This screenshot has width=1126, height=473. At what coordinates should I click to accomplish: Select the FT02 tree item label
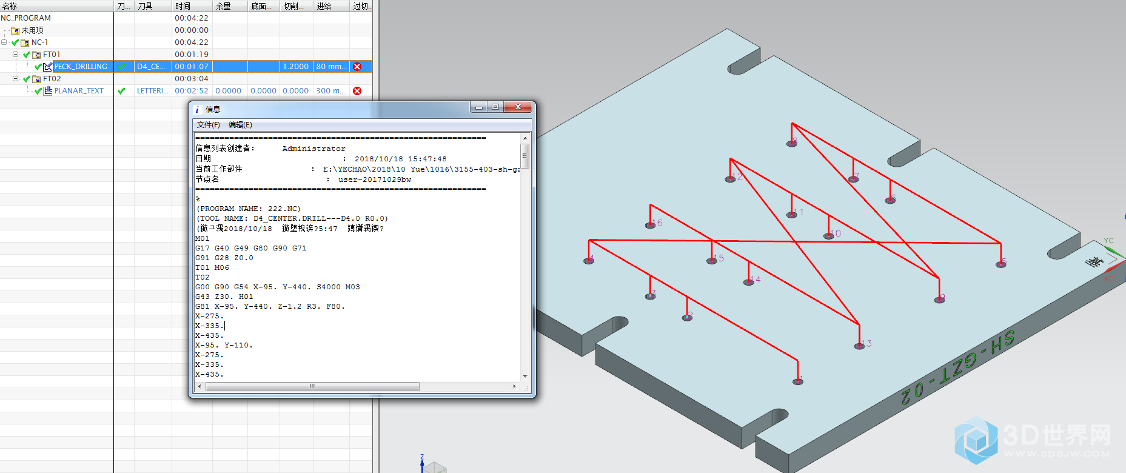[x=52, y=79]
